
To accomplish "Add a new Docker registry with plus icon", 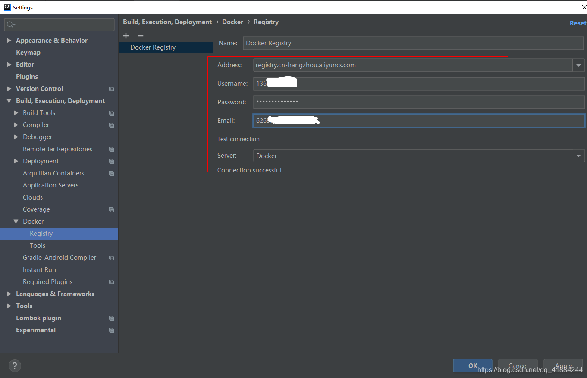I will coord(126,36).
